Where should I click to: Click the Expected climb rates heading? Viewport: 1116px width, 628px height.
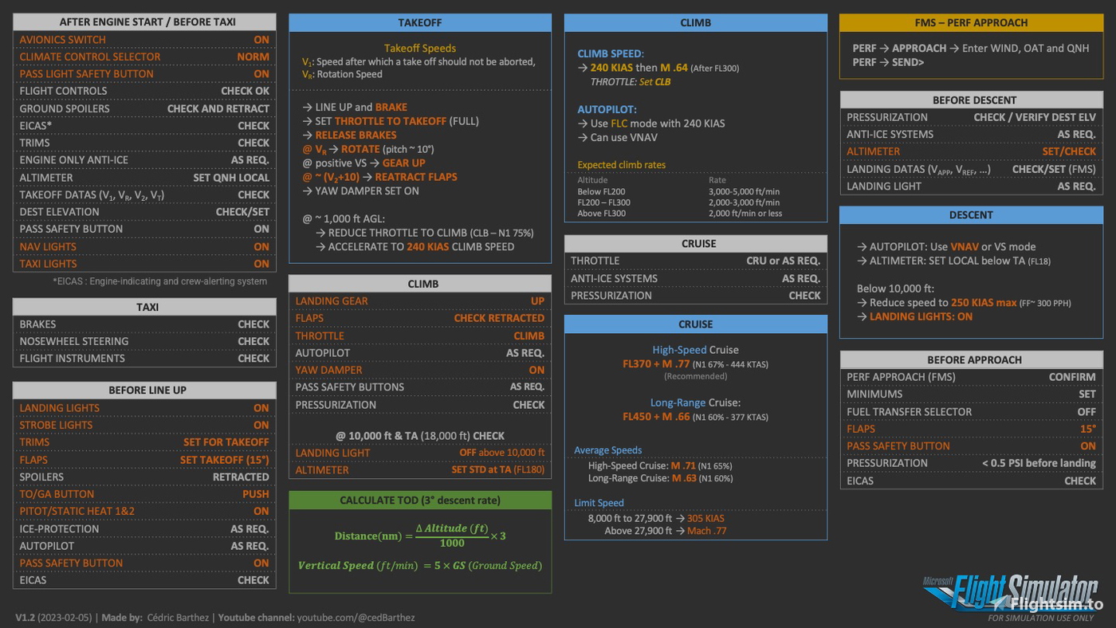(622, 165)
